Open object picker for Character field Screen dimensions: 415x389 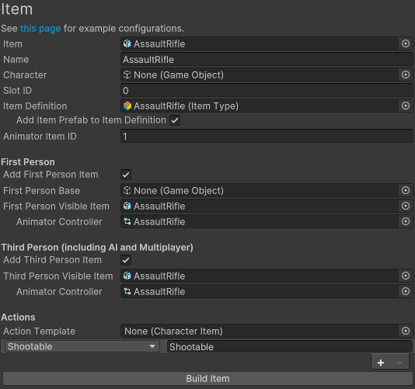tap(406, 75)
